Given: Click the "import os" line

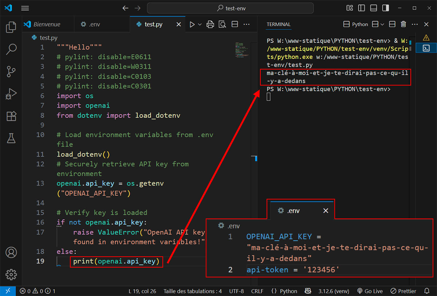Looking at the screenshot, I should pyautogui.click(x=75, y=96).
